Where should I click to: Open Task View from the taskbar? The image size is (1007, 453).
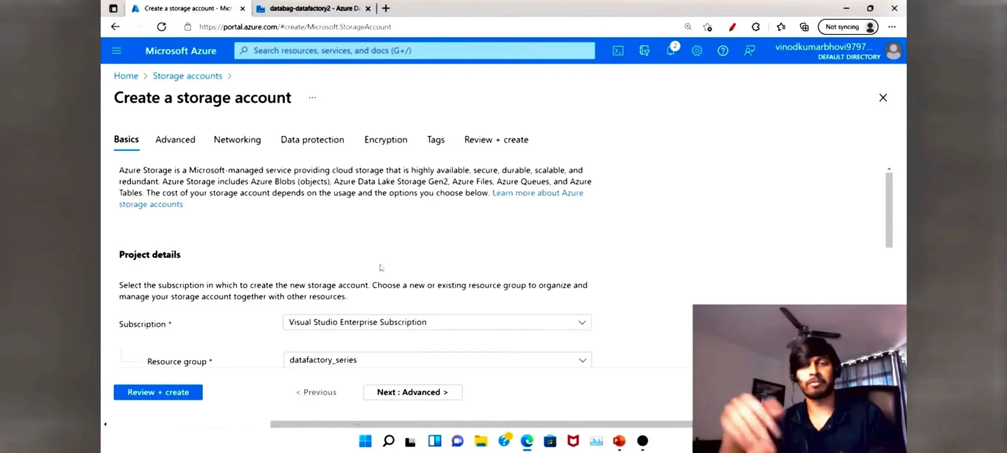point(410,441)
